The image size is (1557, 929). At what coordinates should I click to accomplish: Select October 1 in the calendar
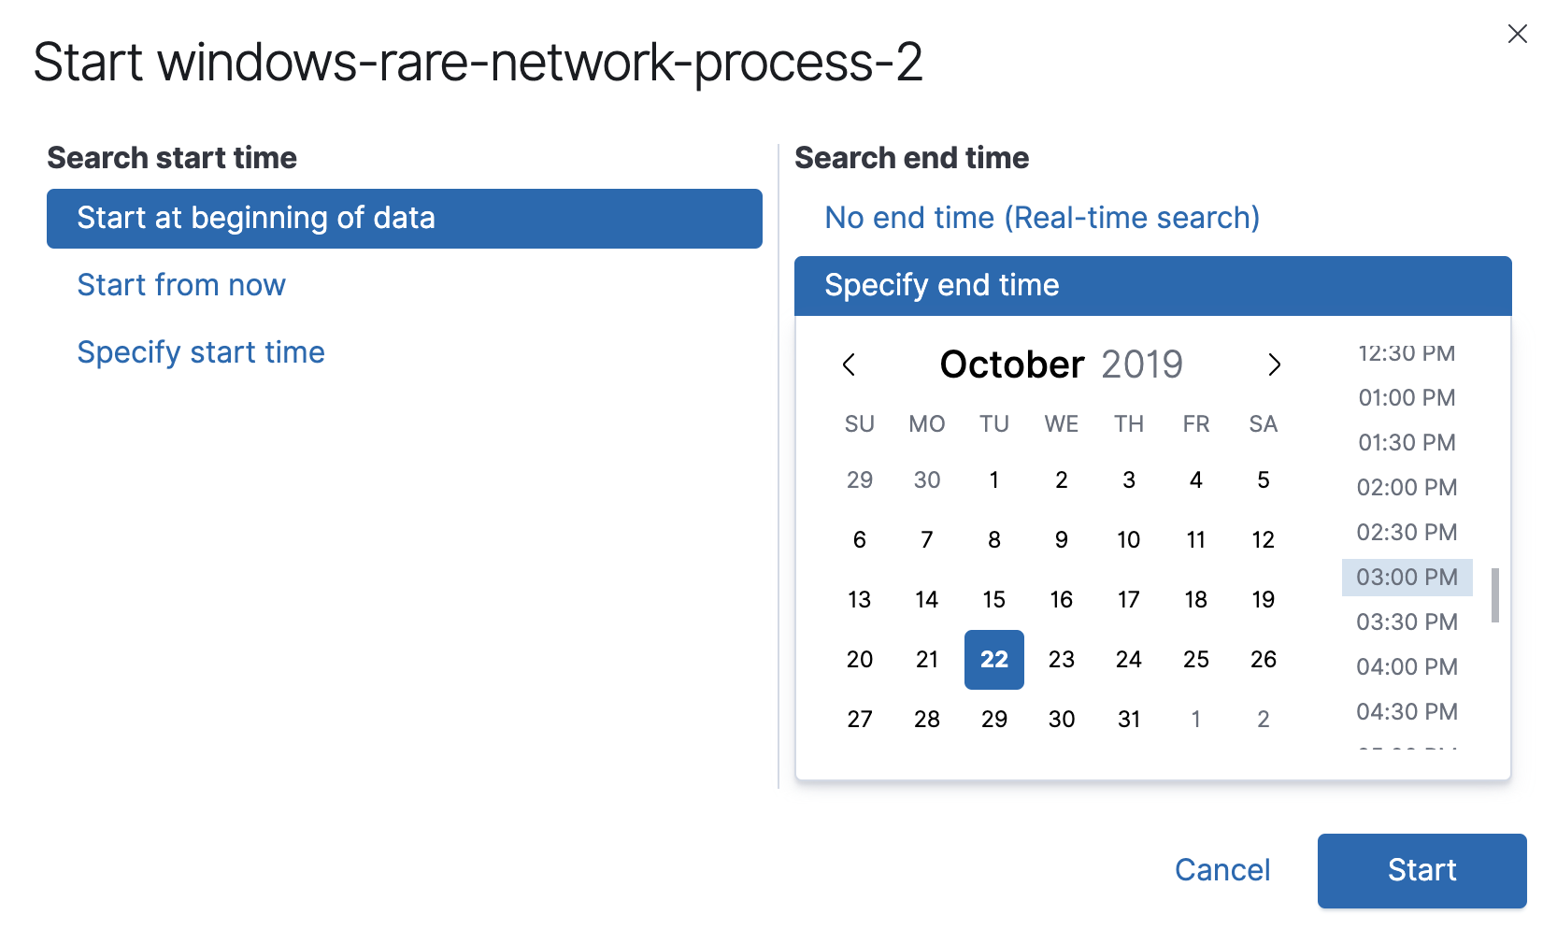[x=993, y=479]
